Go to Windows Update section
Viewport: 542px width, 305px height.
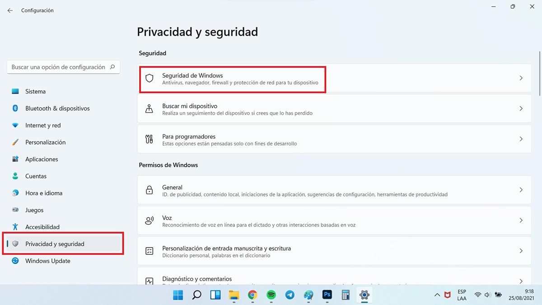tap(47, 261)
